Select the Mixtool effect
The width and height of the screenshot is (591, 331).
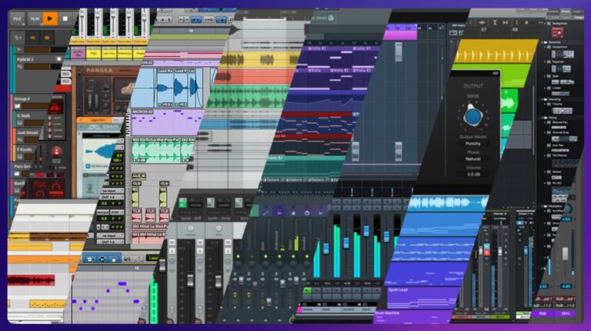click(556, 172)
